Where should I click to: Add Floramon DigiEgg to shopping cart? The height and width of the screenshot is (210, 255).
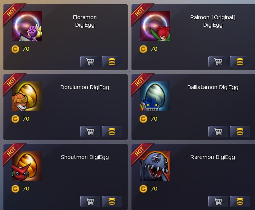tap(90, 62)
